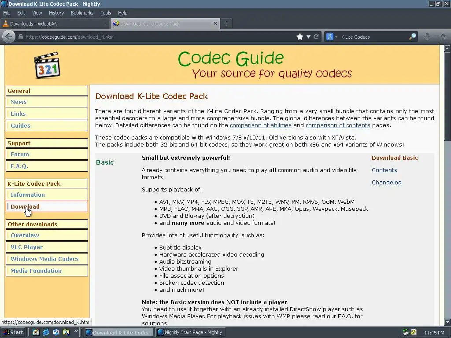Click the green Basic variant label
Screen dimensions: 451x338
tap(105, 162)
